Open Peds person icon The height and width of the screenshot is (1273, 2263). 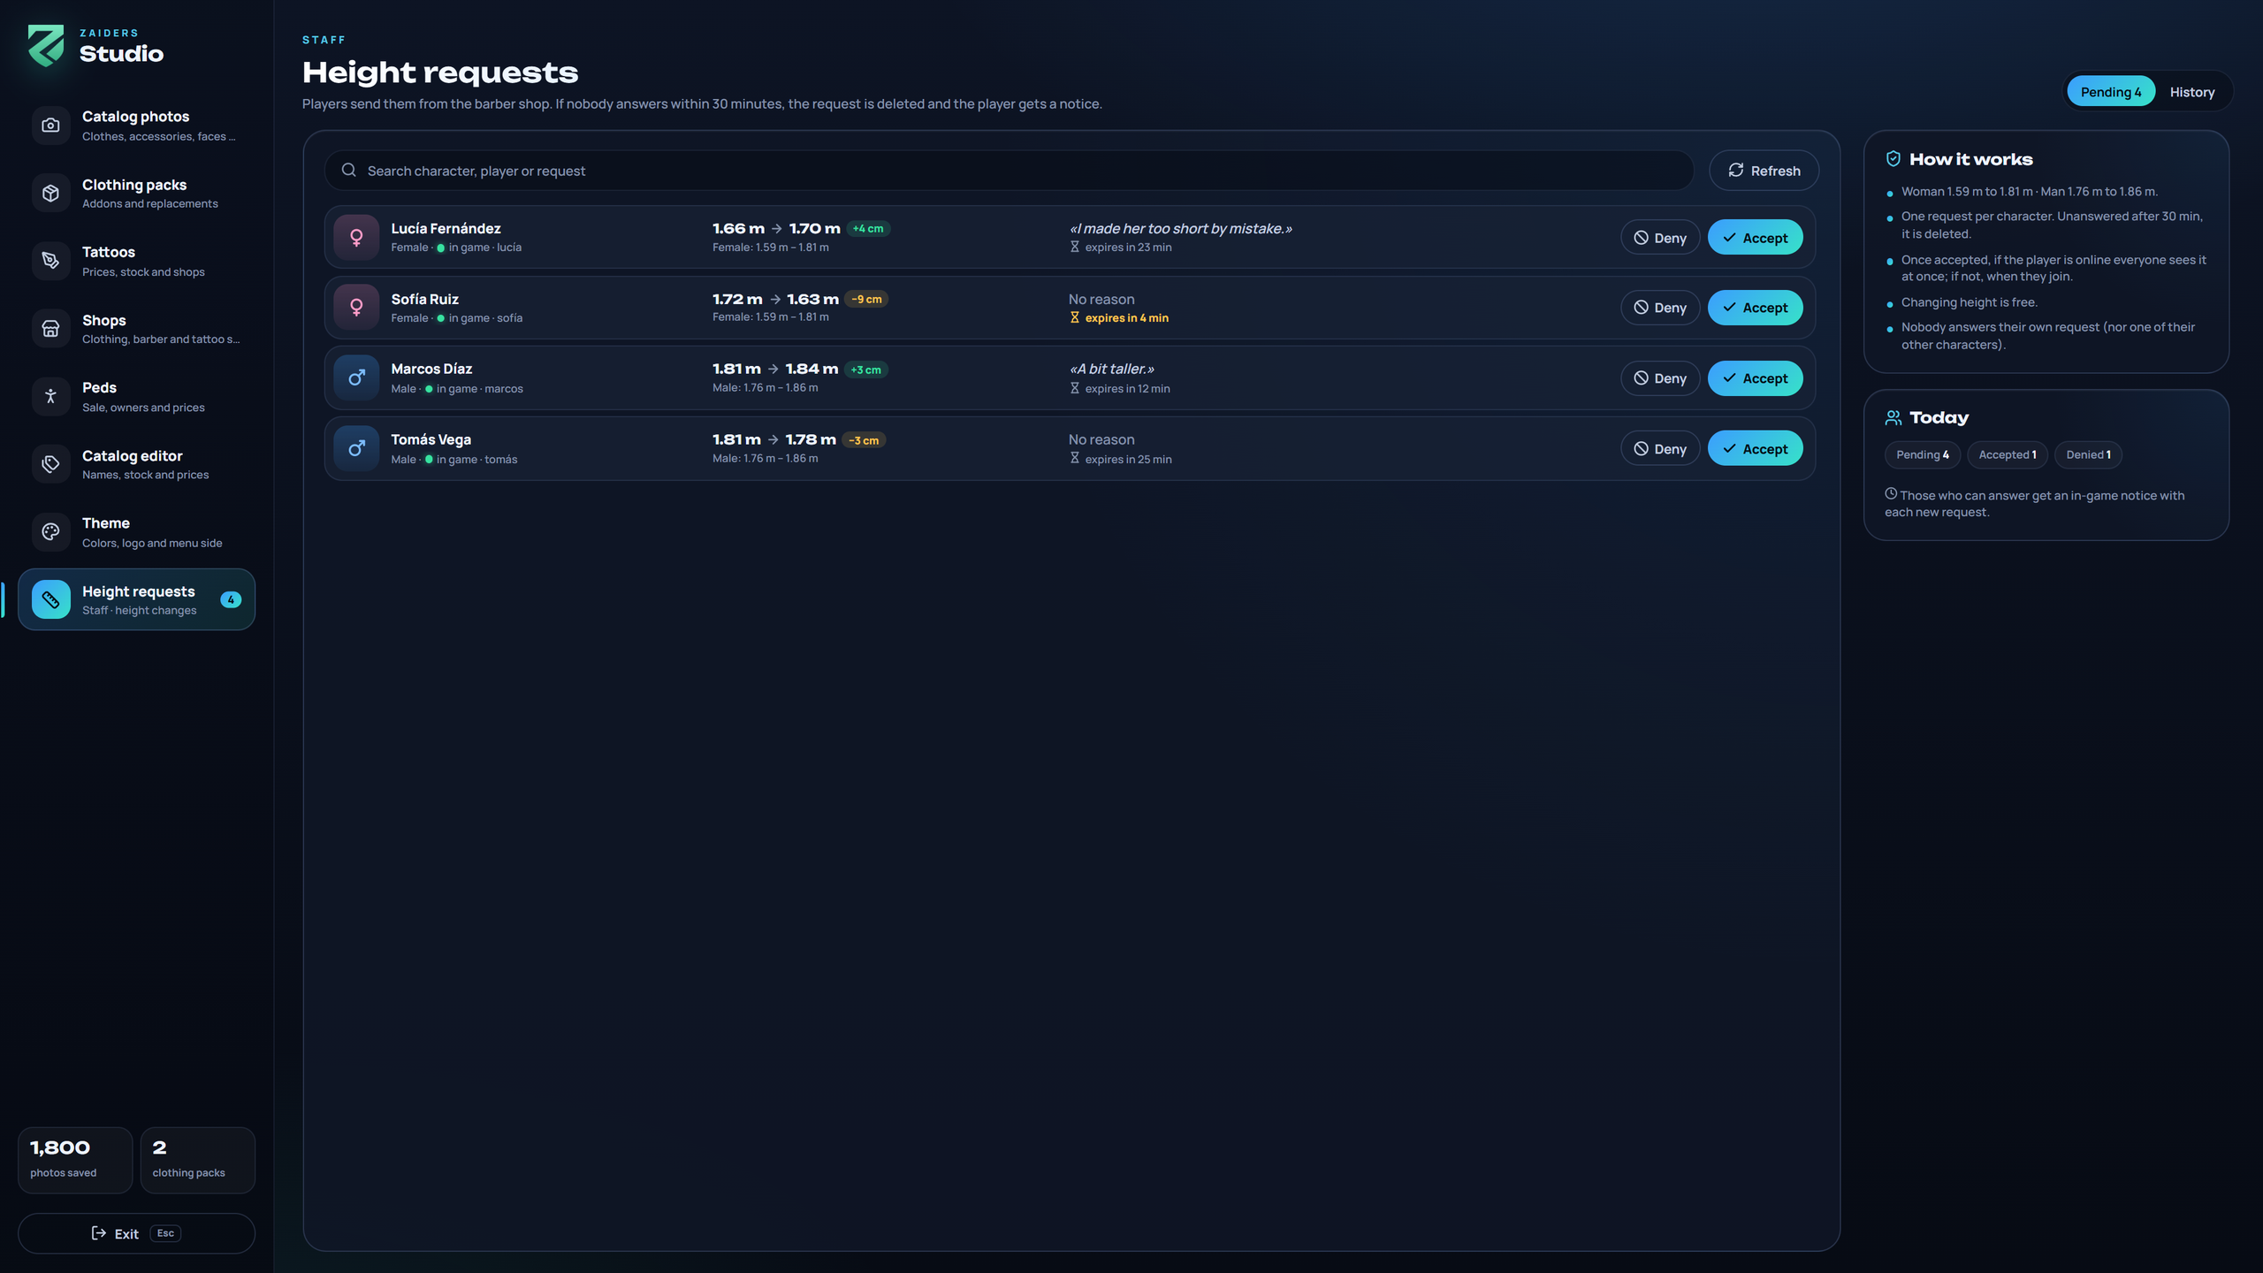click(50, 396)
